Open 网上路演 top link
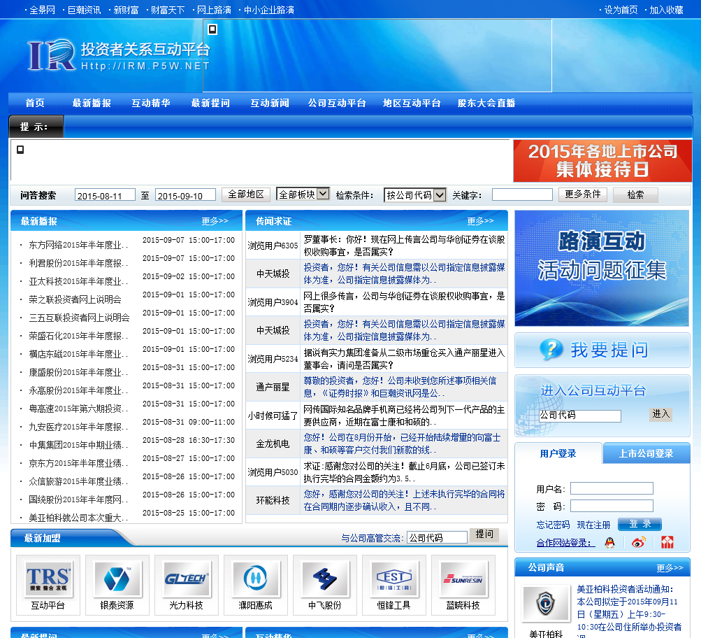 [214, 10]
